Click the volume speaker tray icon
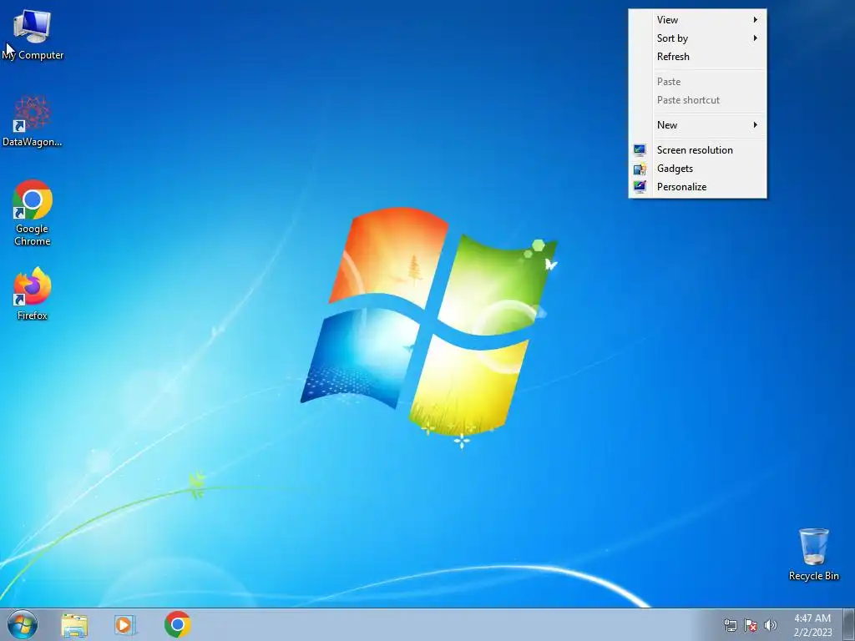855x641 pixels. click(x=770, y=625)
